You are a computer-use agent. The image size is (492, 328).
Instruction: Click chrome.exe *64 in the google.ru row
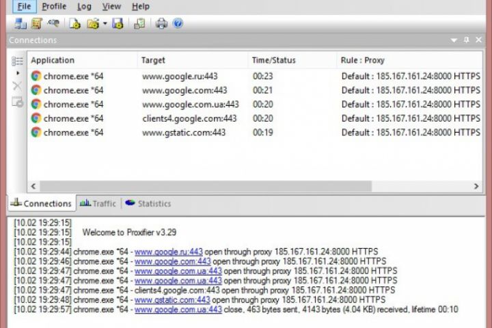[73, 77]
